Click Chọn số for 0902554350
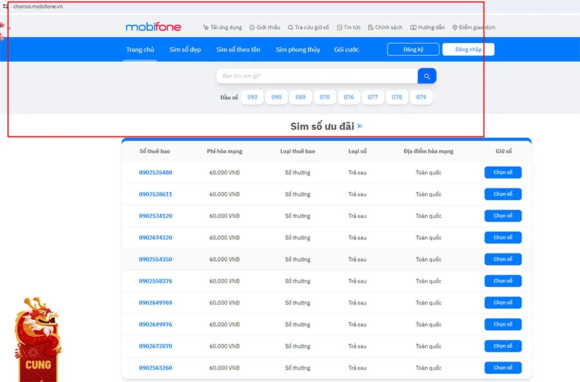Viewport: 580px width, 382px height. click(503, 260)
